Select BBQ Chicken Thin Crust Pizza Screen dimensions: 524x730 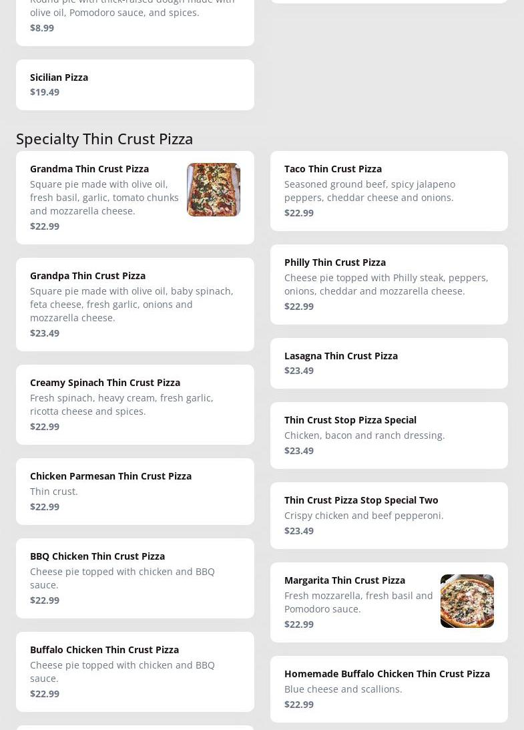click(x=97, y=556)
